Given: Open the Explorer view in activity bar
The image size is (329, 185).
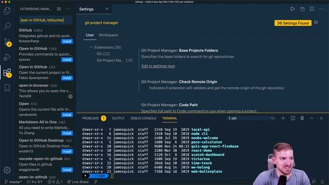Looking at the screenshot, I should [7, 11].
